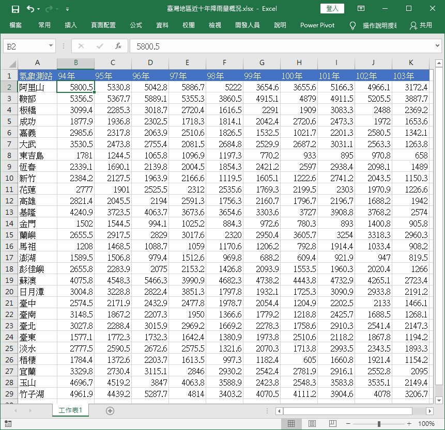
Task: Click the lightbulb Tell Me icon
Action: [x=352, y=26]
